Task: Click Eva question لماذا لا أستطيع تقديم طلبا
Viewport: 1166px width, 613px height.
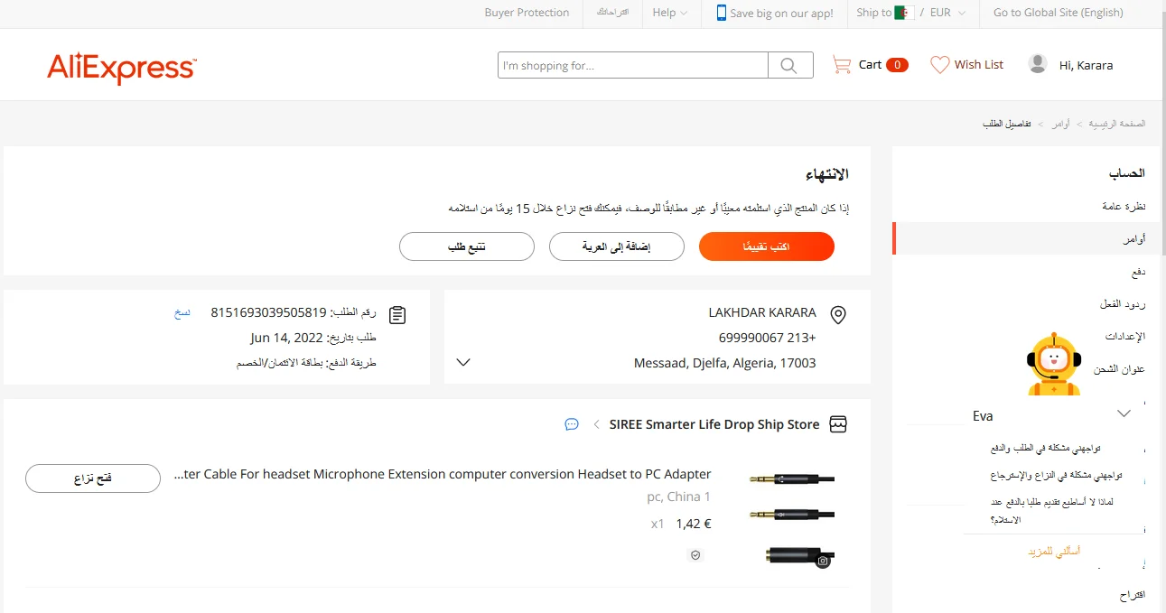Action: pyautogui.click(x=1051, y=510)
